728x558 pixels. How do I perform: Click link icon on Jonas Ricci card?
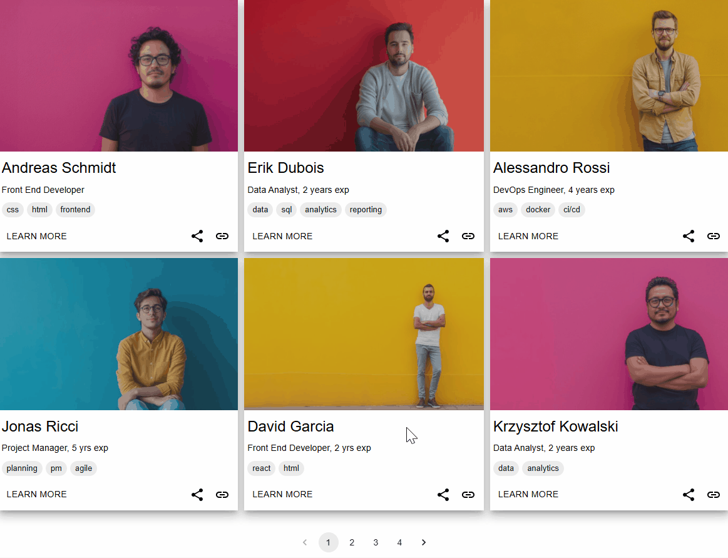[x=222, y=494]
